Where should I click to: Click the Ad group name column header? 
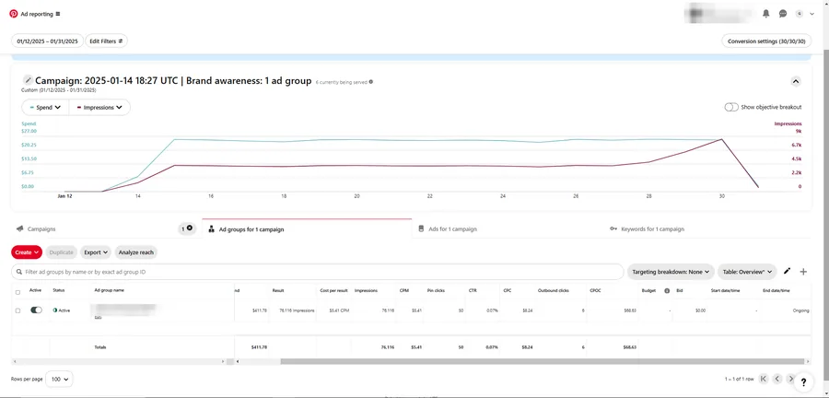point(110,290)
